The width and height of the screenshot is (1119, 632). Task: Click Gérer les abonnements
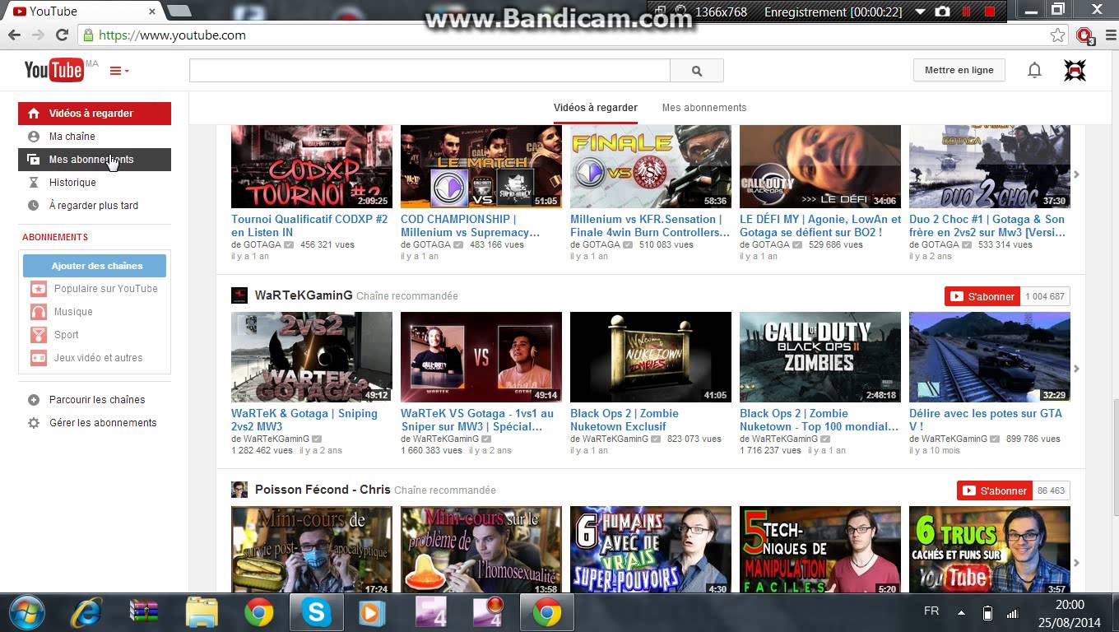point(95,423)
